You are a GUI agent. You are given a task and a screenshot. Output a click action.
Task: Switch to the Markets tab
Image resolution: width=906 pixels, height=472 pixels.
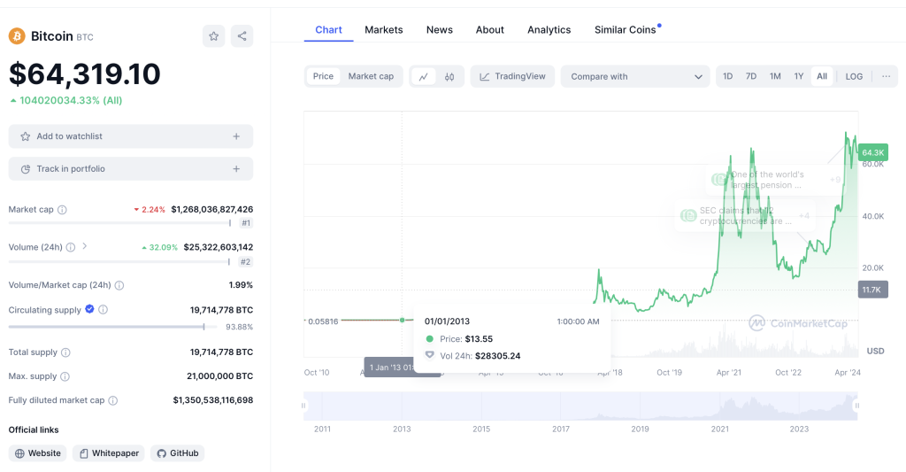[384, 30]
